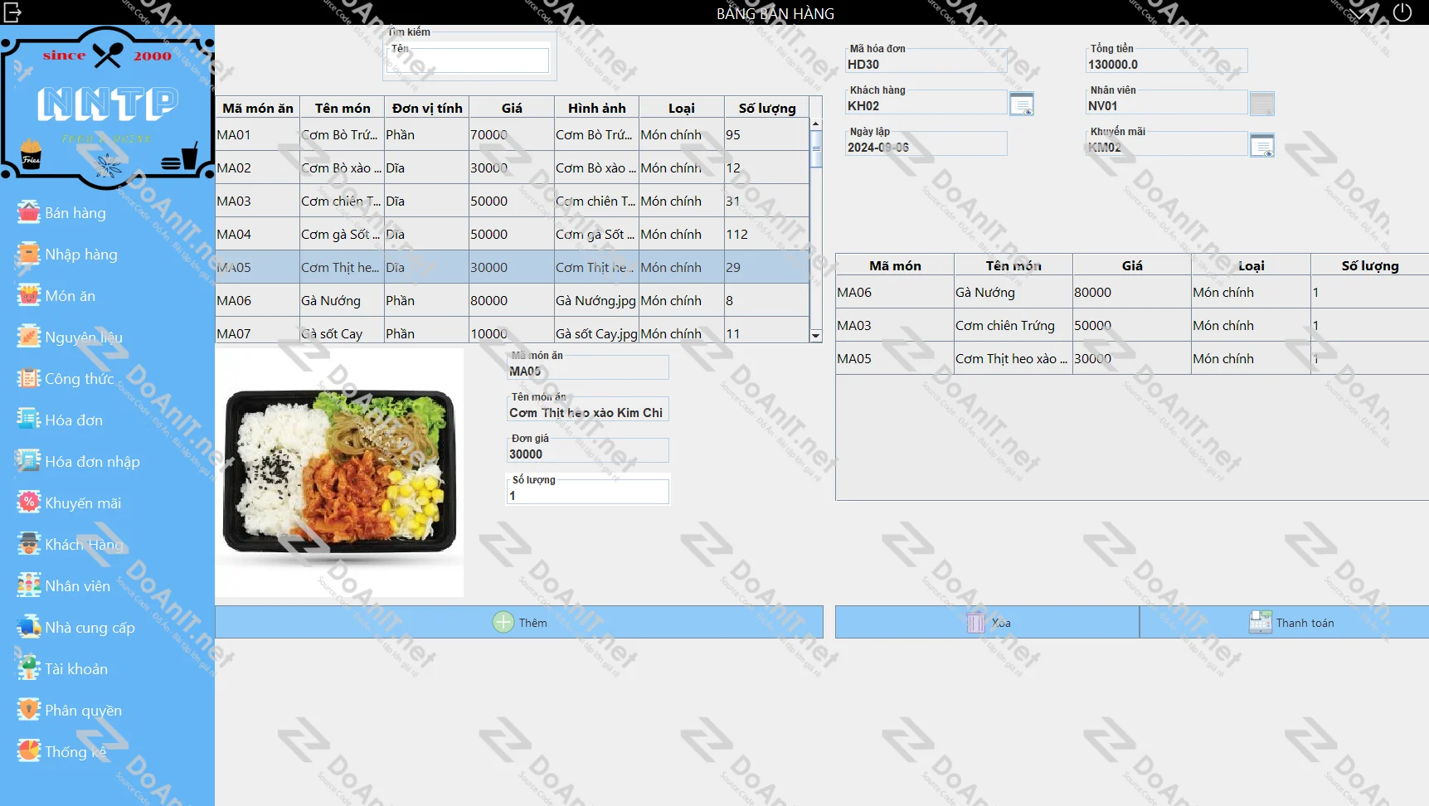Click the Khuyến mãi percent icon in sidebar

coord(29,503)
